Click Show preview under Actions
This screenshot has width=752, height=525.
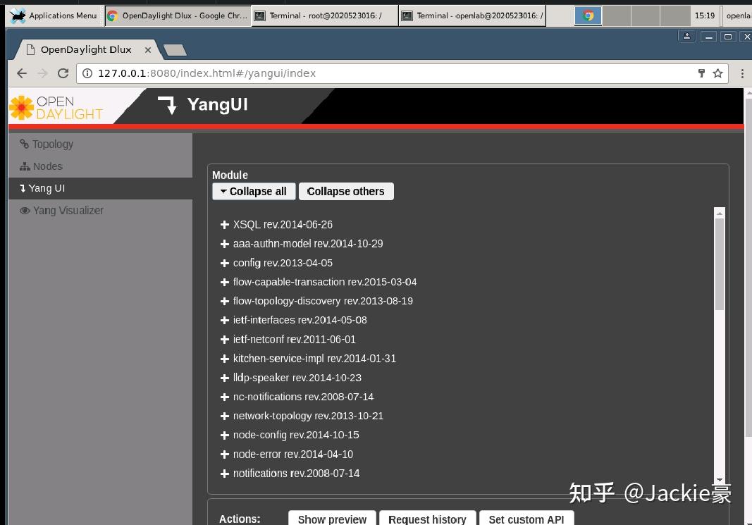pyautogui.click(x=331, y=519)
